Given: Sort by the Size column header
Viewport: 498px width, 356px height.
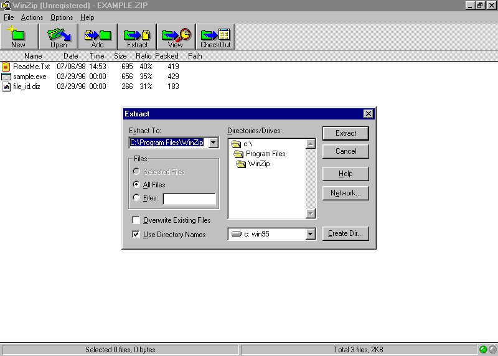Looking at the screenshot, I should [x=120, y=56].
